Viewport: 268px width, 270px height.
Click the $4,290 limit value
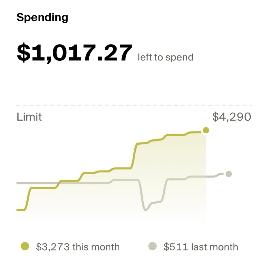tap(232, 117)
